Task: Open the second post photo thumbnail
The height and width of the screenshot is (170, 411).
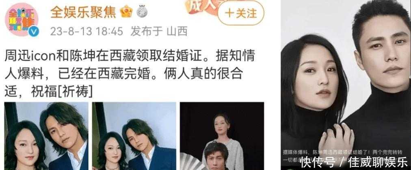Action: click(134, 136)
